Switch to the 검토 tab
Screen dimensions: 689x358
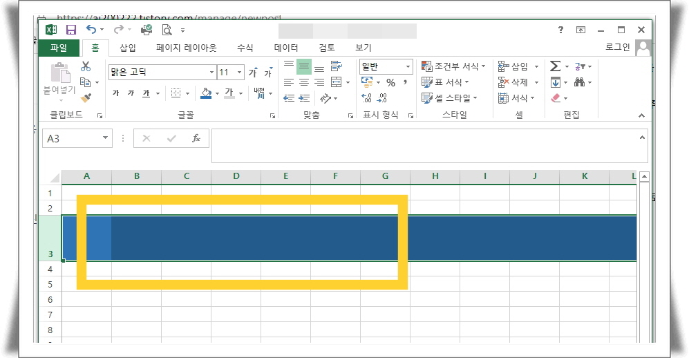(x=326, y=48)
